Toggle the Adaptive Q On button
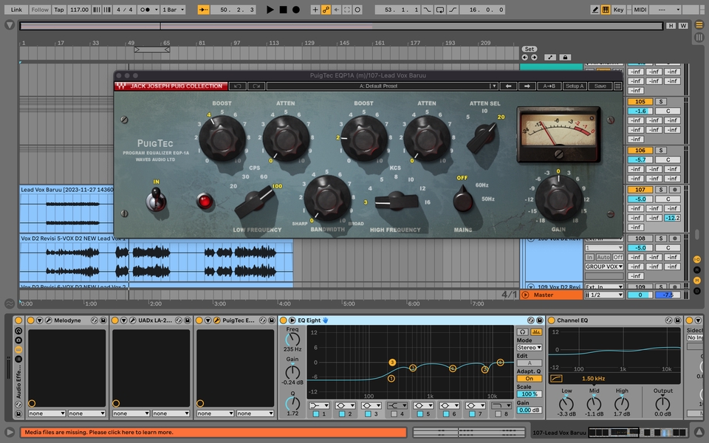709x443 pixels. coord(528,378)
